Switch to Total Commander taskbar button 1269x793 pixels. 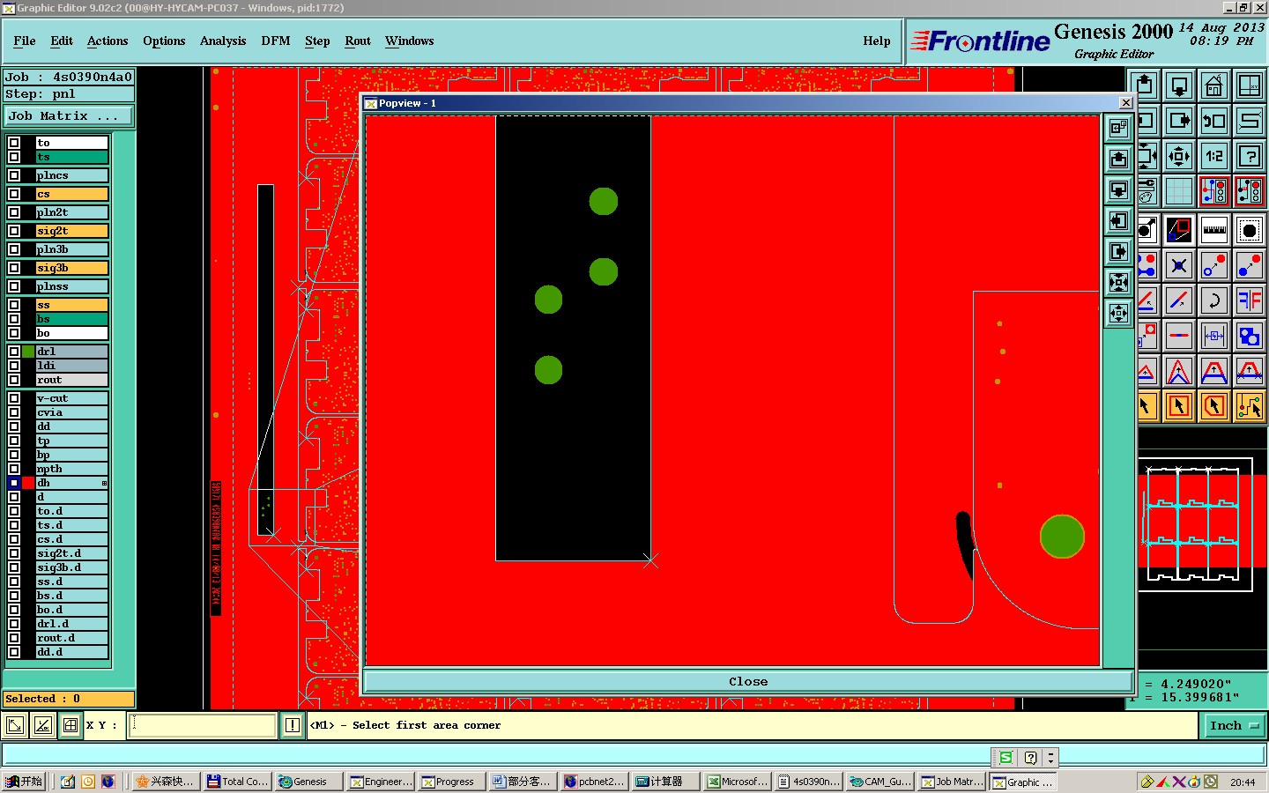click(x=238, y=782)
